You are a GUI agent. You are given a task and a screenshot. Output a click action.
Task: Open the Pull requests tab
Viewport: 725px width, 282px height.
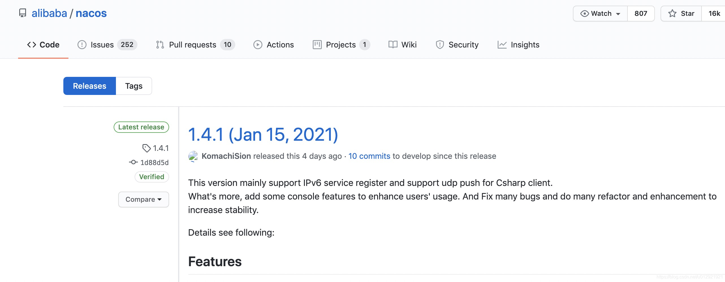coord(192,45)
